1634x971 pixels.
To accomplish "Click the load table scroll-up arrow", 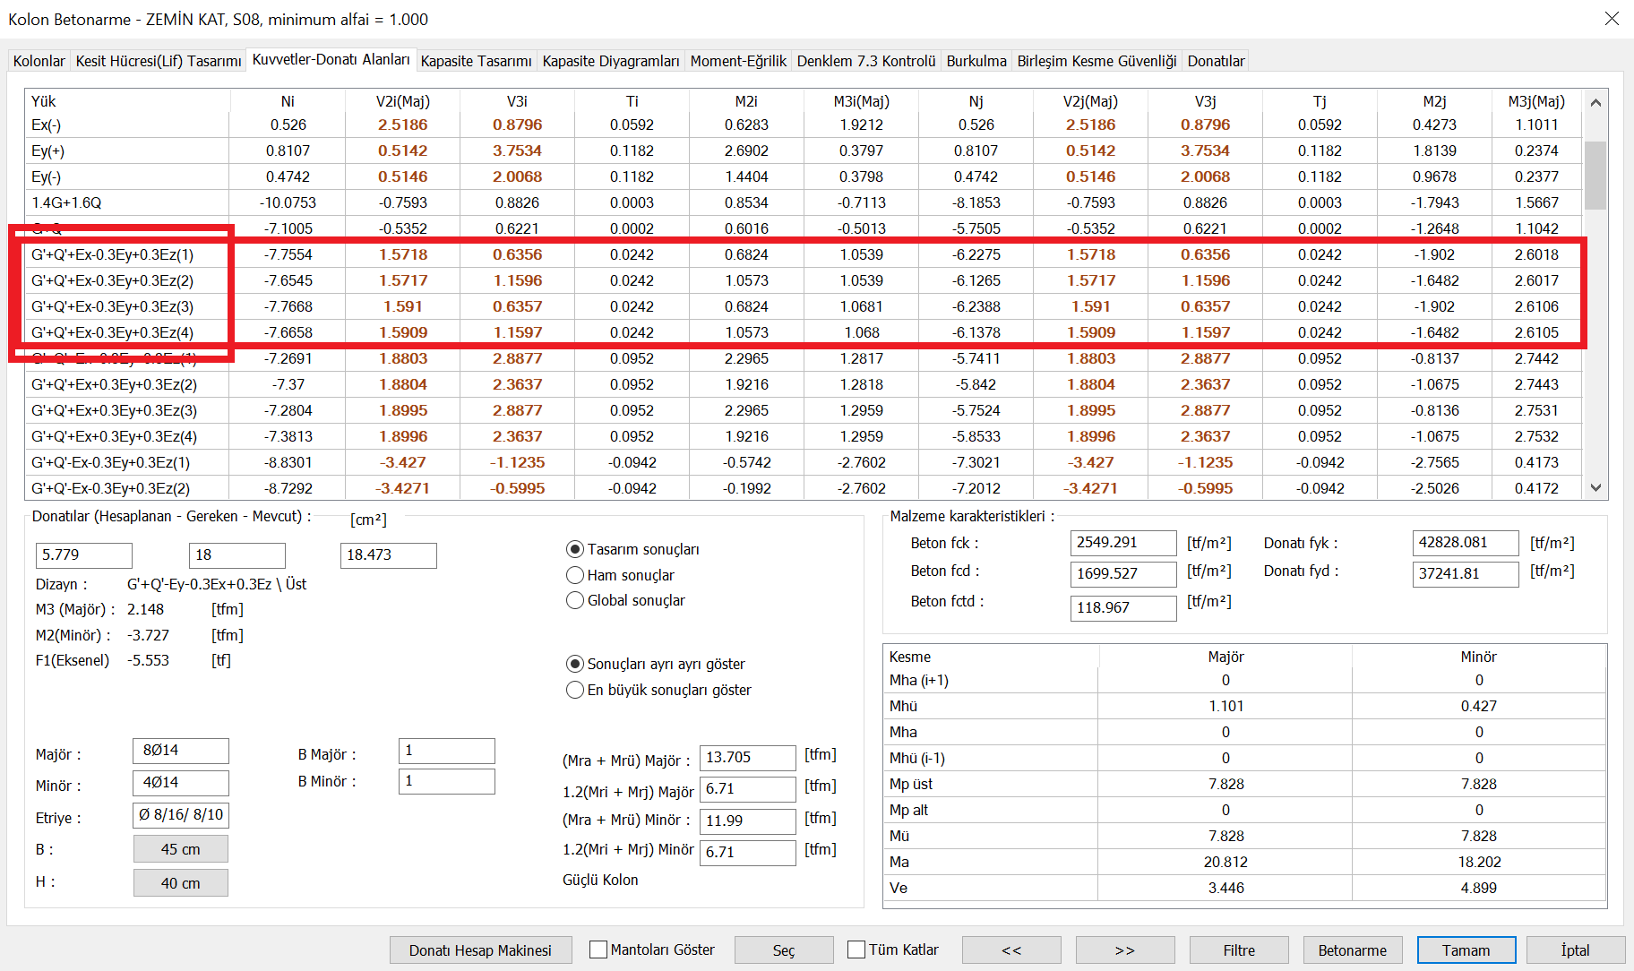I will tap(1595, 102).
